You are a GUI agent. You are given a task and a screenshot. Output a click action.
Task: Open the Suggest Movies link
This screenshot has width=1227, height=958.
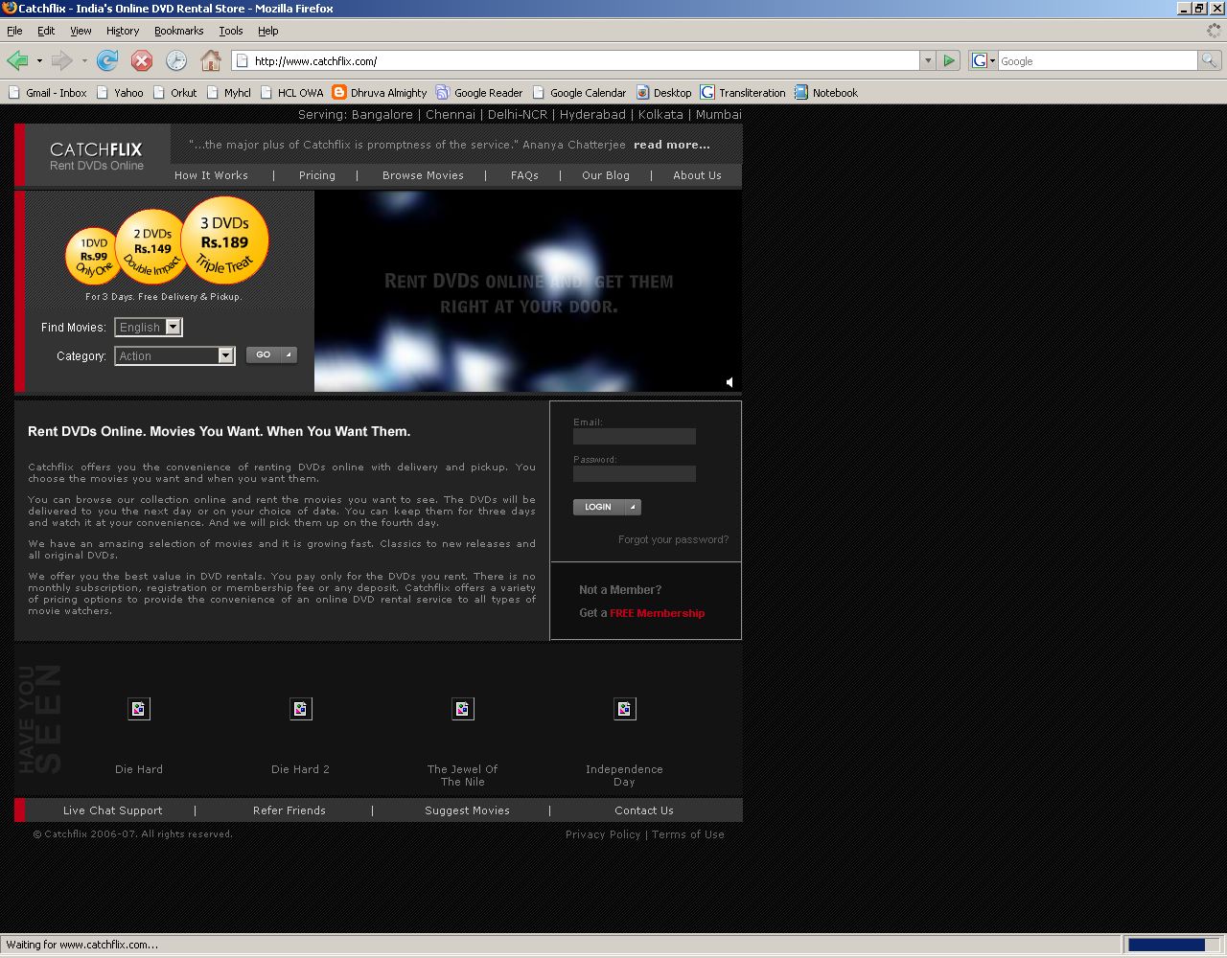coord(468,810)
